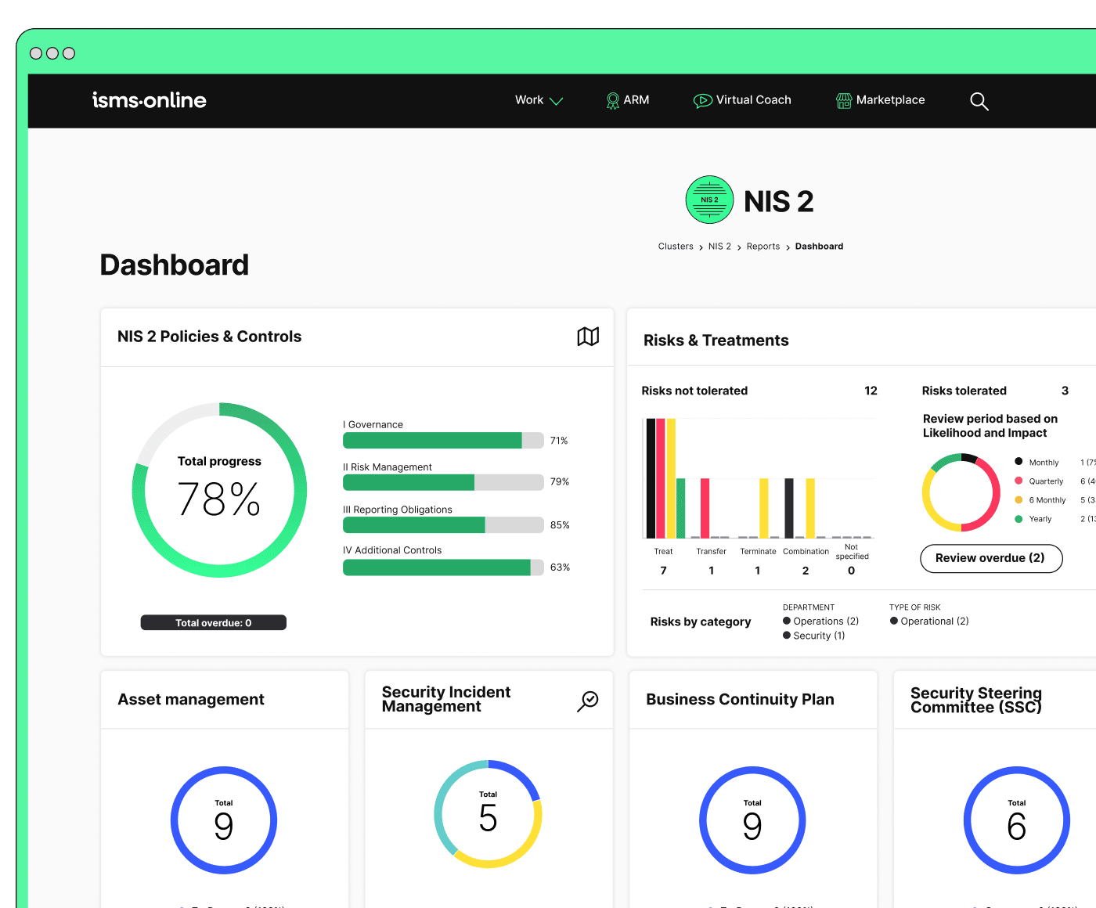The width and height of the screenshot is (1096, 908).
Task: Click the Security Incident Management magnifier-check icon
Action: (588, 701)
